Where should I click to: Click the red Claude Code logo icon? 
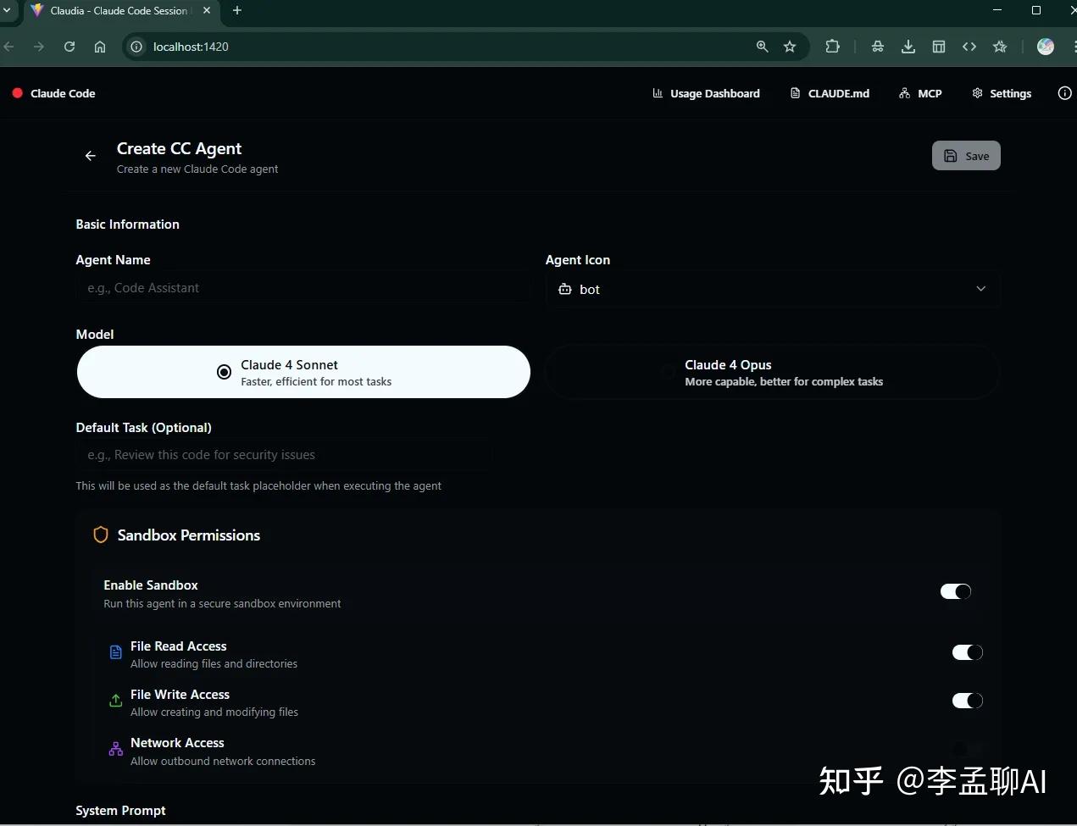coord(17,93)
